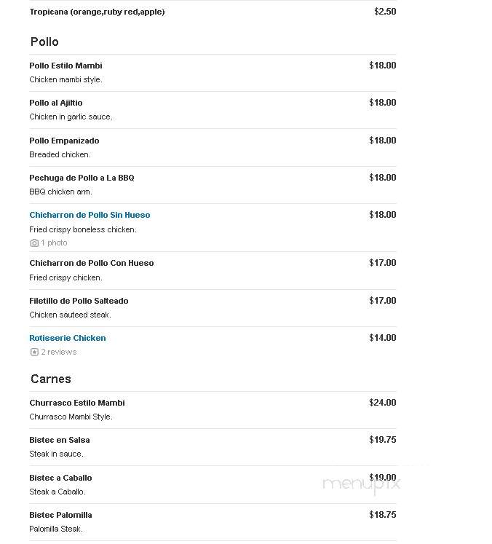Click the Churrasco Estilo Mambi item

(77, 403)
